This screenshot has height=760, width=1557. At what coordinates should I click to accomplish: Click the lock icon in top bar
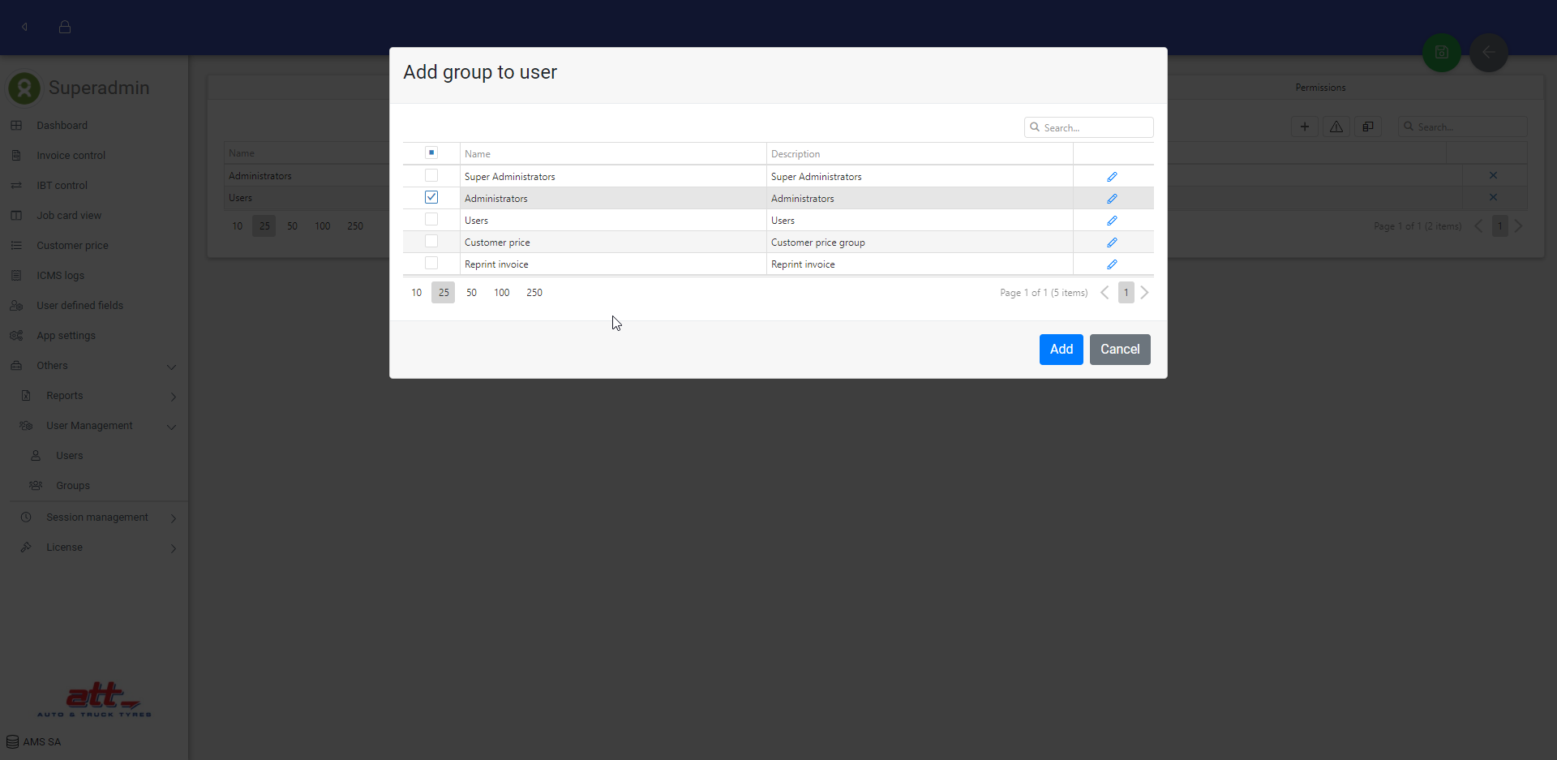pyautogui.click(x=65, y=27)
